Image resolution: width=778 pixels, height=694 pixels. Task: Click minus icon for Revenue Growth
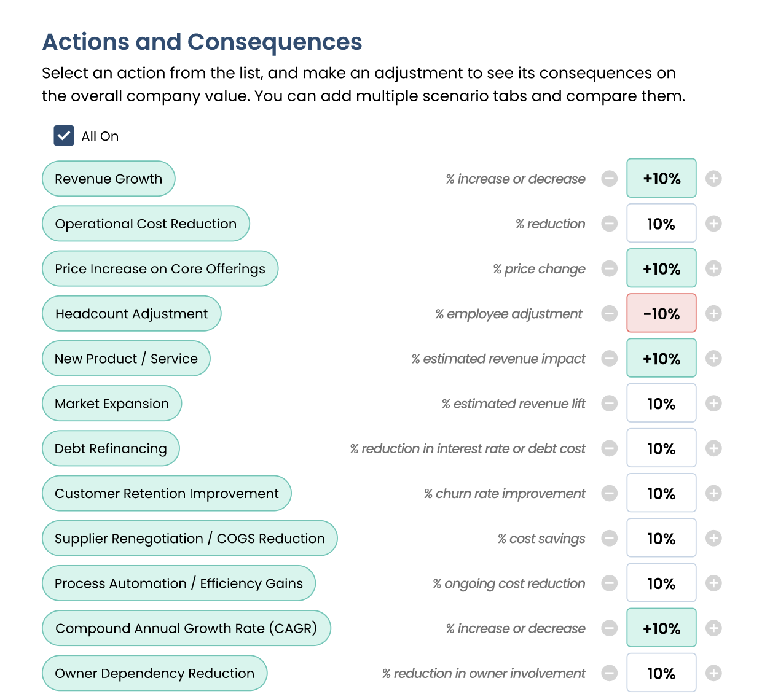point(610,179)
